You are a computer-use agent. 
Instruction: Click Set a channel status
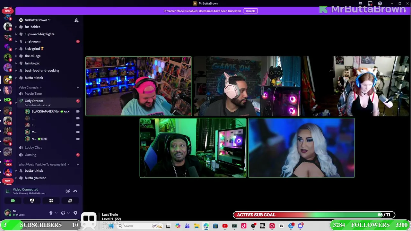[x=37, y=105]
